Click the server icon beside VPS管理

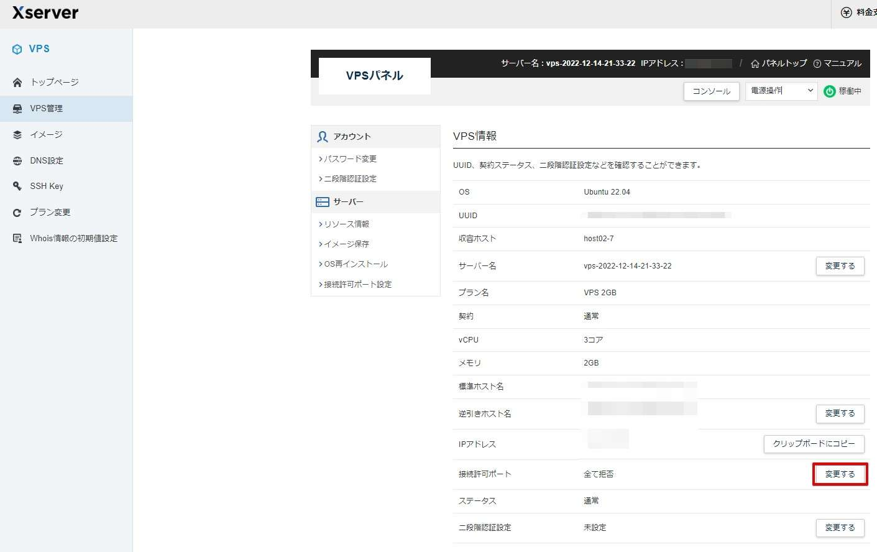tap(17, 108)
